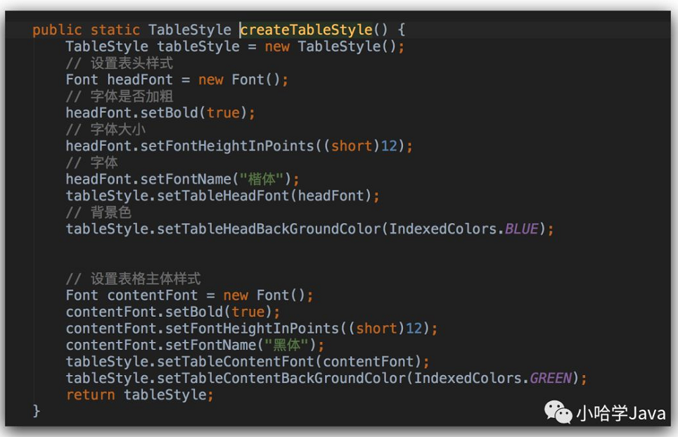This screenshot has width=678, height=437.
Task: Click the string "黑体" in contentFont.setFontName
Action: [x=287, y=346]
